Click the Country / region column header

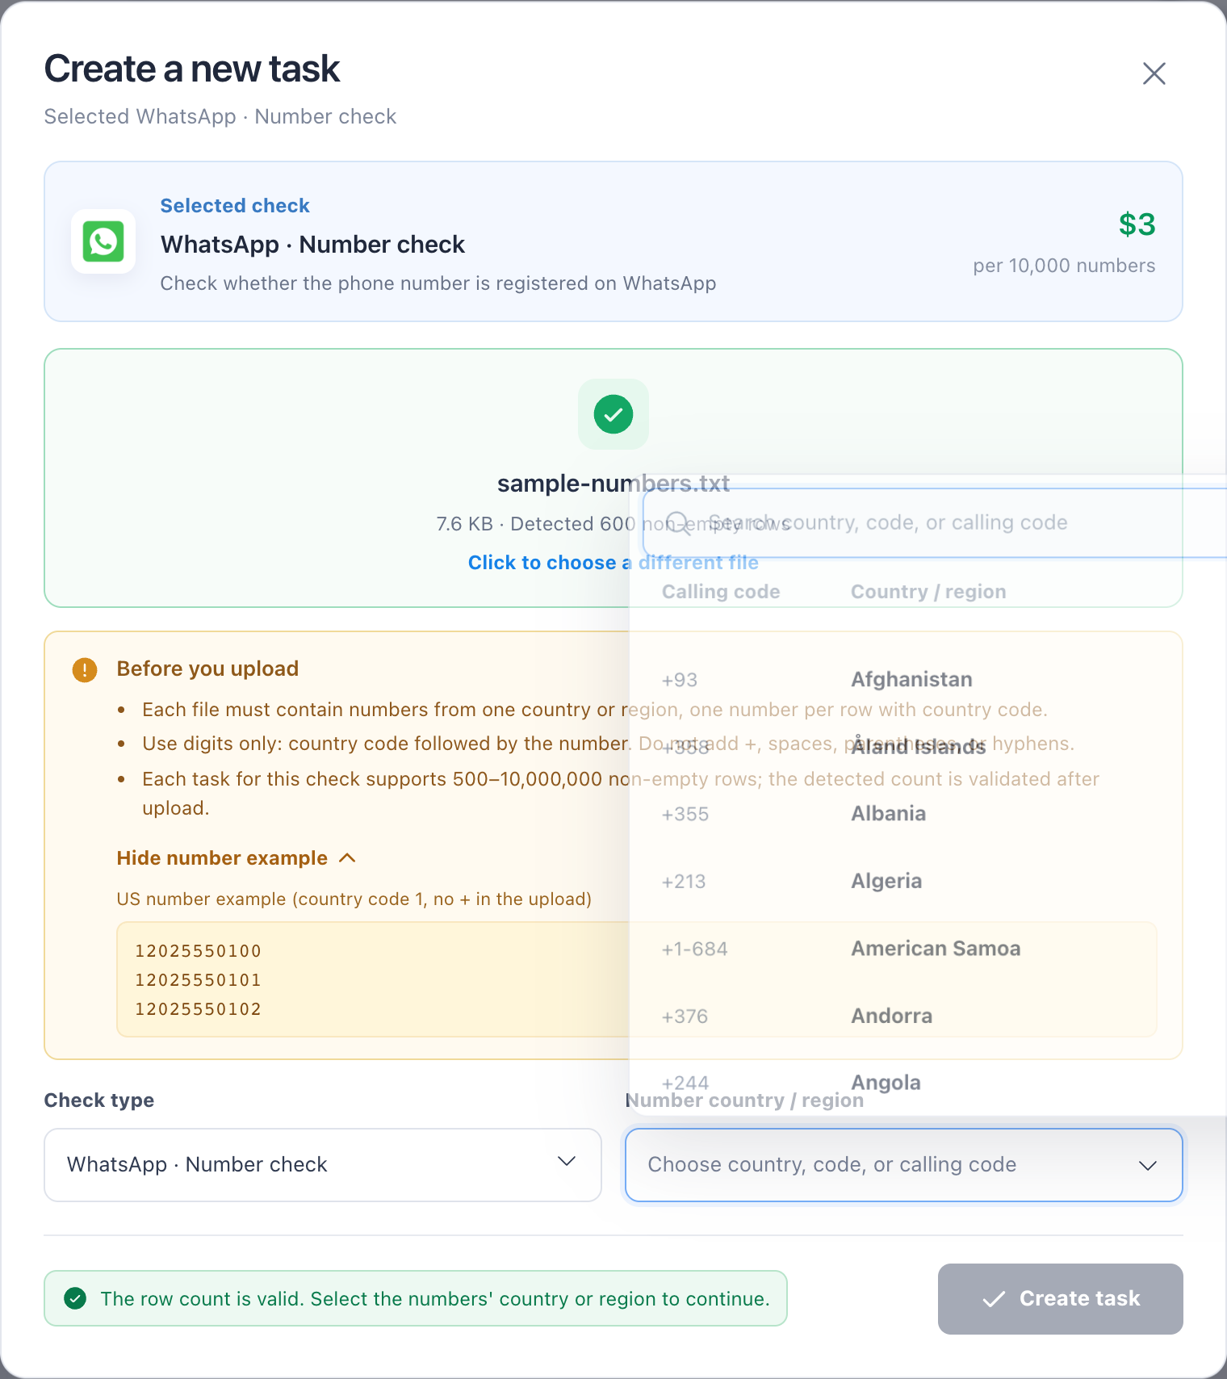point(928,592)
